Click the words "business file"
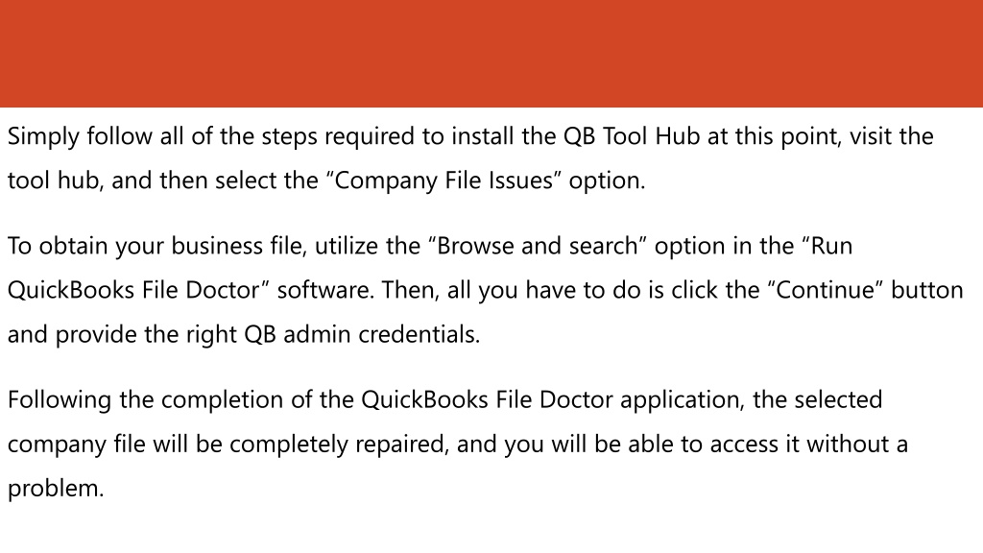This screenshot has width=983, height=553. (239, 246)
